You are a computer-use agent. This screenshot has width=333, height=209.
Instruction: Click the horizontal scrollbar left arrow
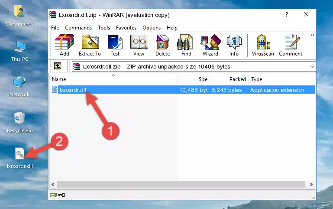pos(53,184)
